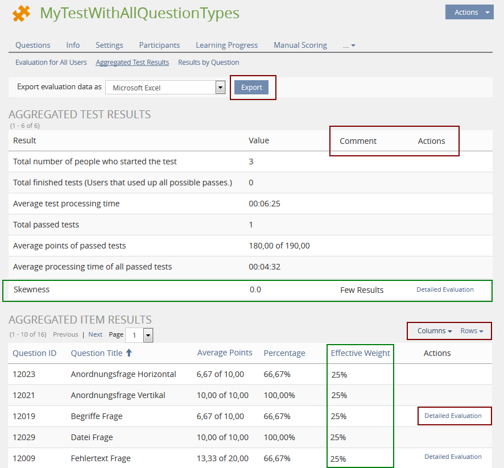
Task: Expand the Rows menu
Action: 472,331
